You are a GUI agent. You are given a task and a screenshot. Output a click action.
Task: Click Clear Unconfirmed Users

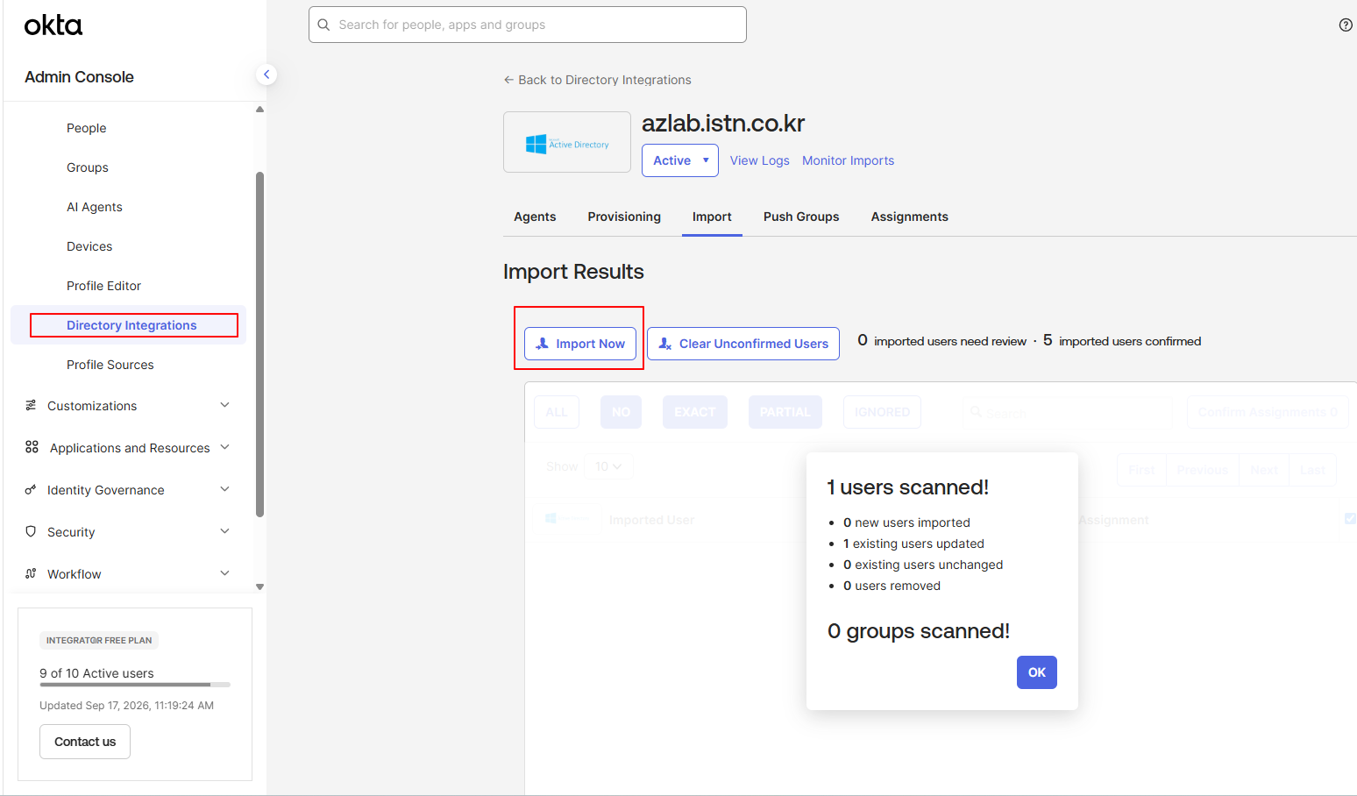pyautogui.click(x=743, y=344)
